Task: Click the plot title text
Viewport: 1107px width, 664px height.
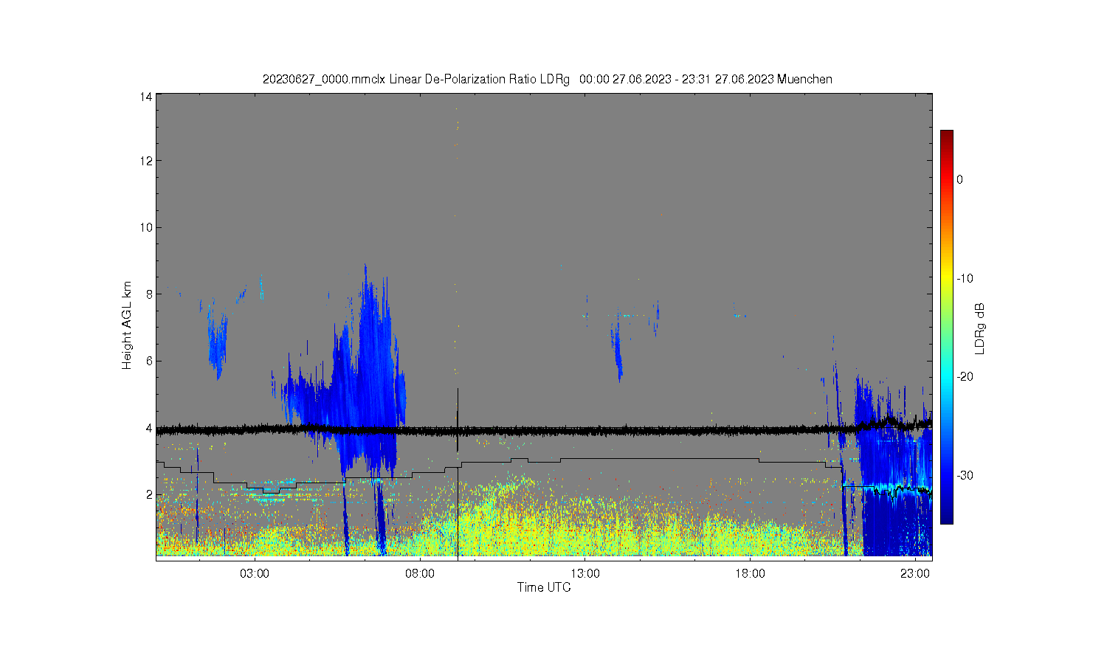Action: [548, 79]
